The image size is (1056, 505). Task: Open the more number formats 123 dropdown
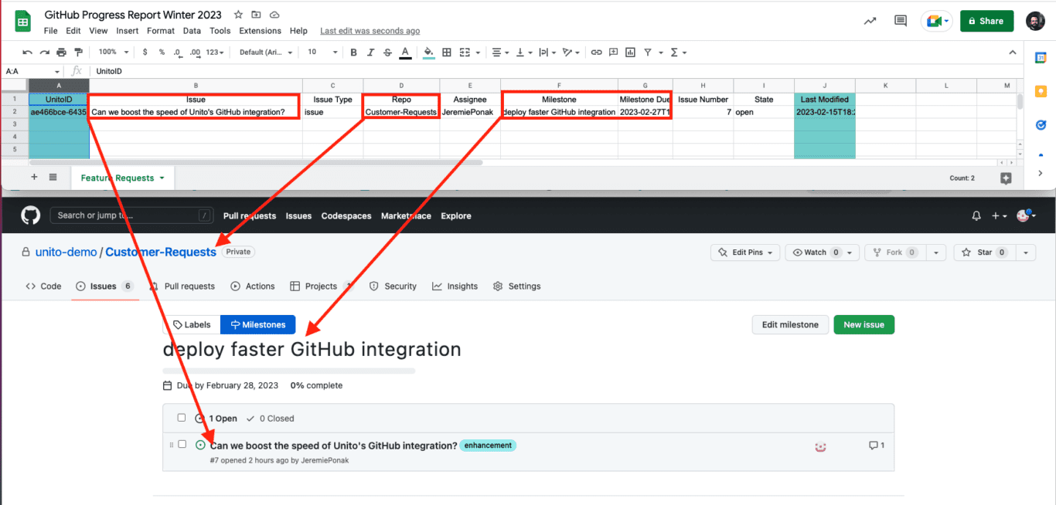point(216,53)
